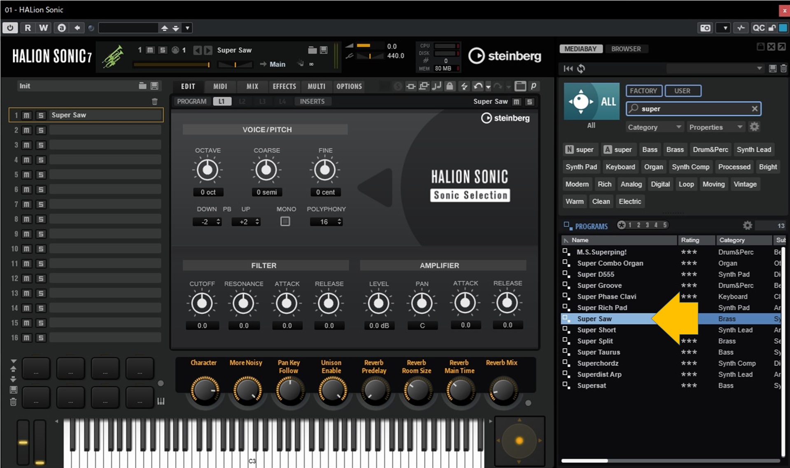The width and height of the screenshot is (790, 468).
Task: Click the undo arrow in edit toolbar
Action: point(478,86)
